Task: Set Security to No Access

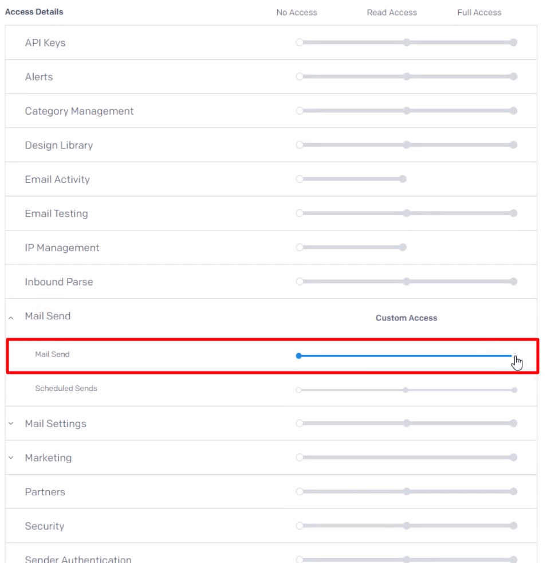Action: [300, 526]
